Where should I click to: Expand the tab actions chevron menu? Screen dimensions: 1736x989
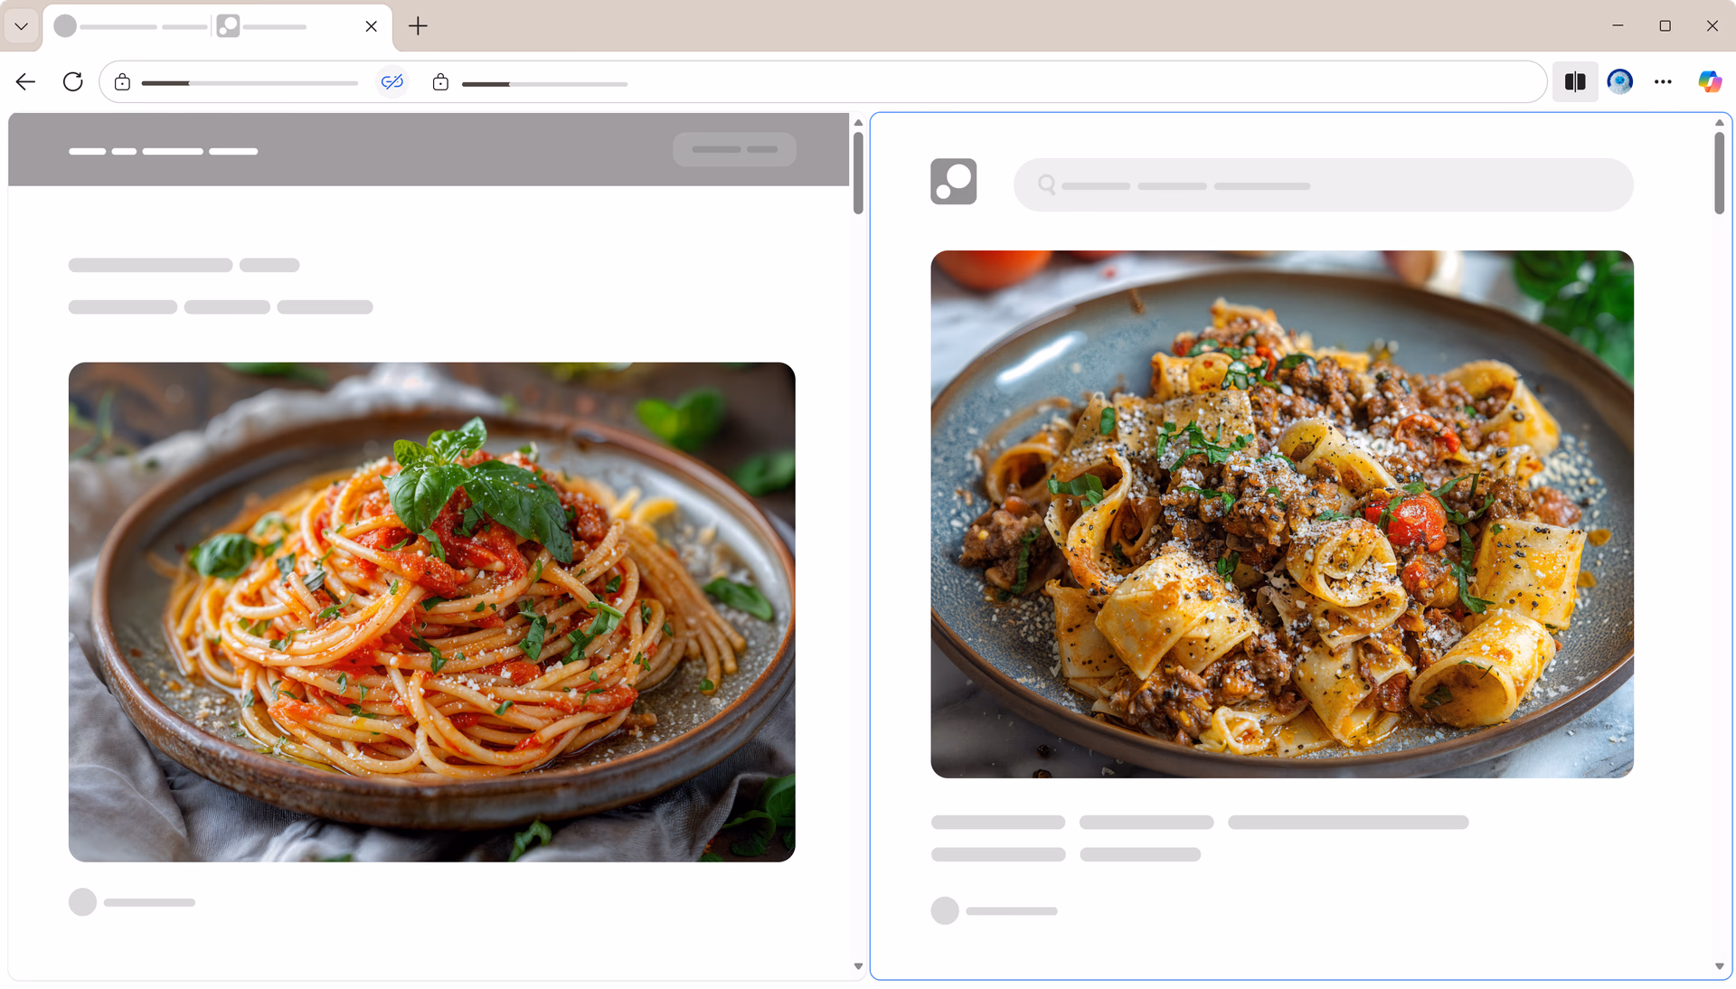point(21,26)
